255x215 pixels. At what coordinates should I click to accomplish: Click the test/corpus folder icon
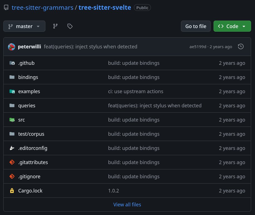(x=12, y=134)
